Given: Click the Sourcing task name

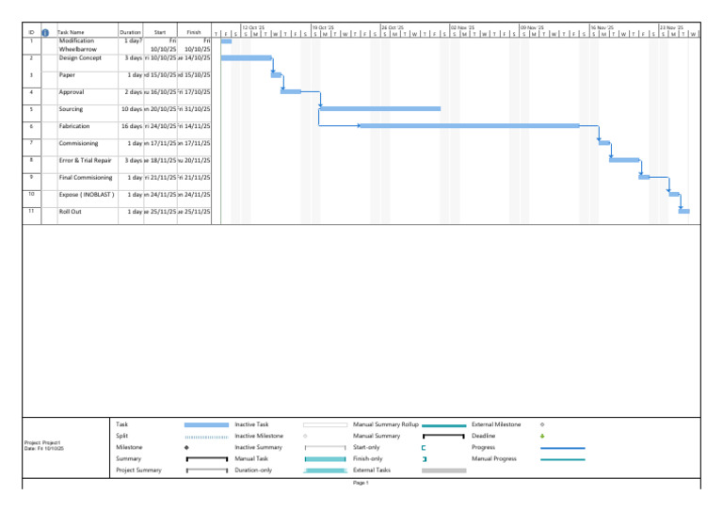Looking at the screenshot, I should (x=71, y=109).
